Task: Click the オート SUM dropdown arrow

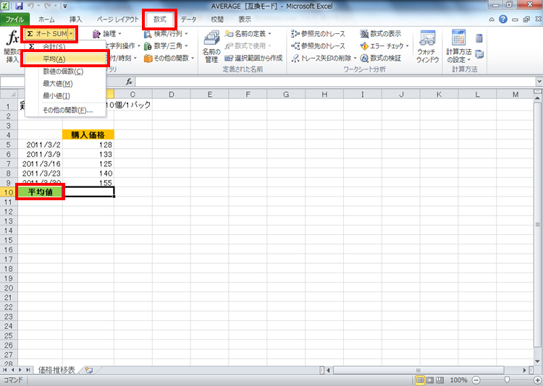Action: 71,33
